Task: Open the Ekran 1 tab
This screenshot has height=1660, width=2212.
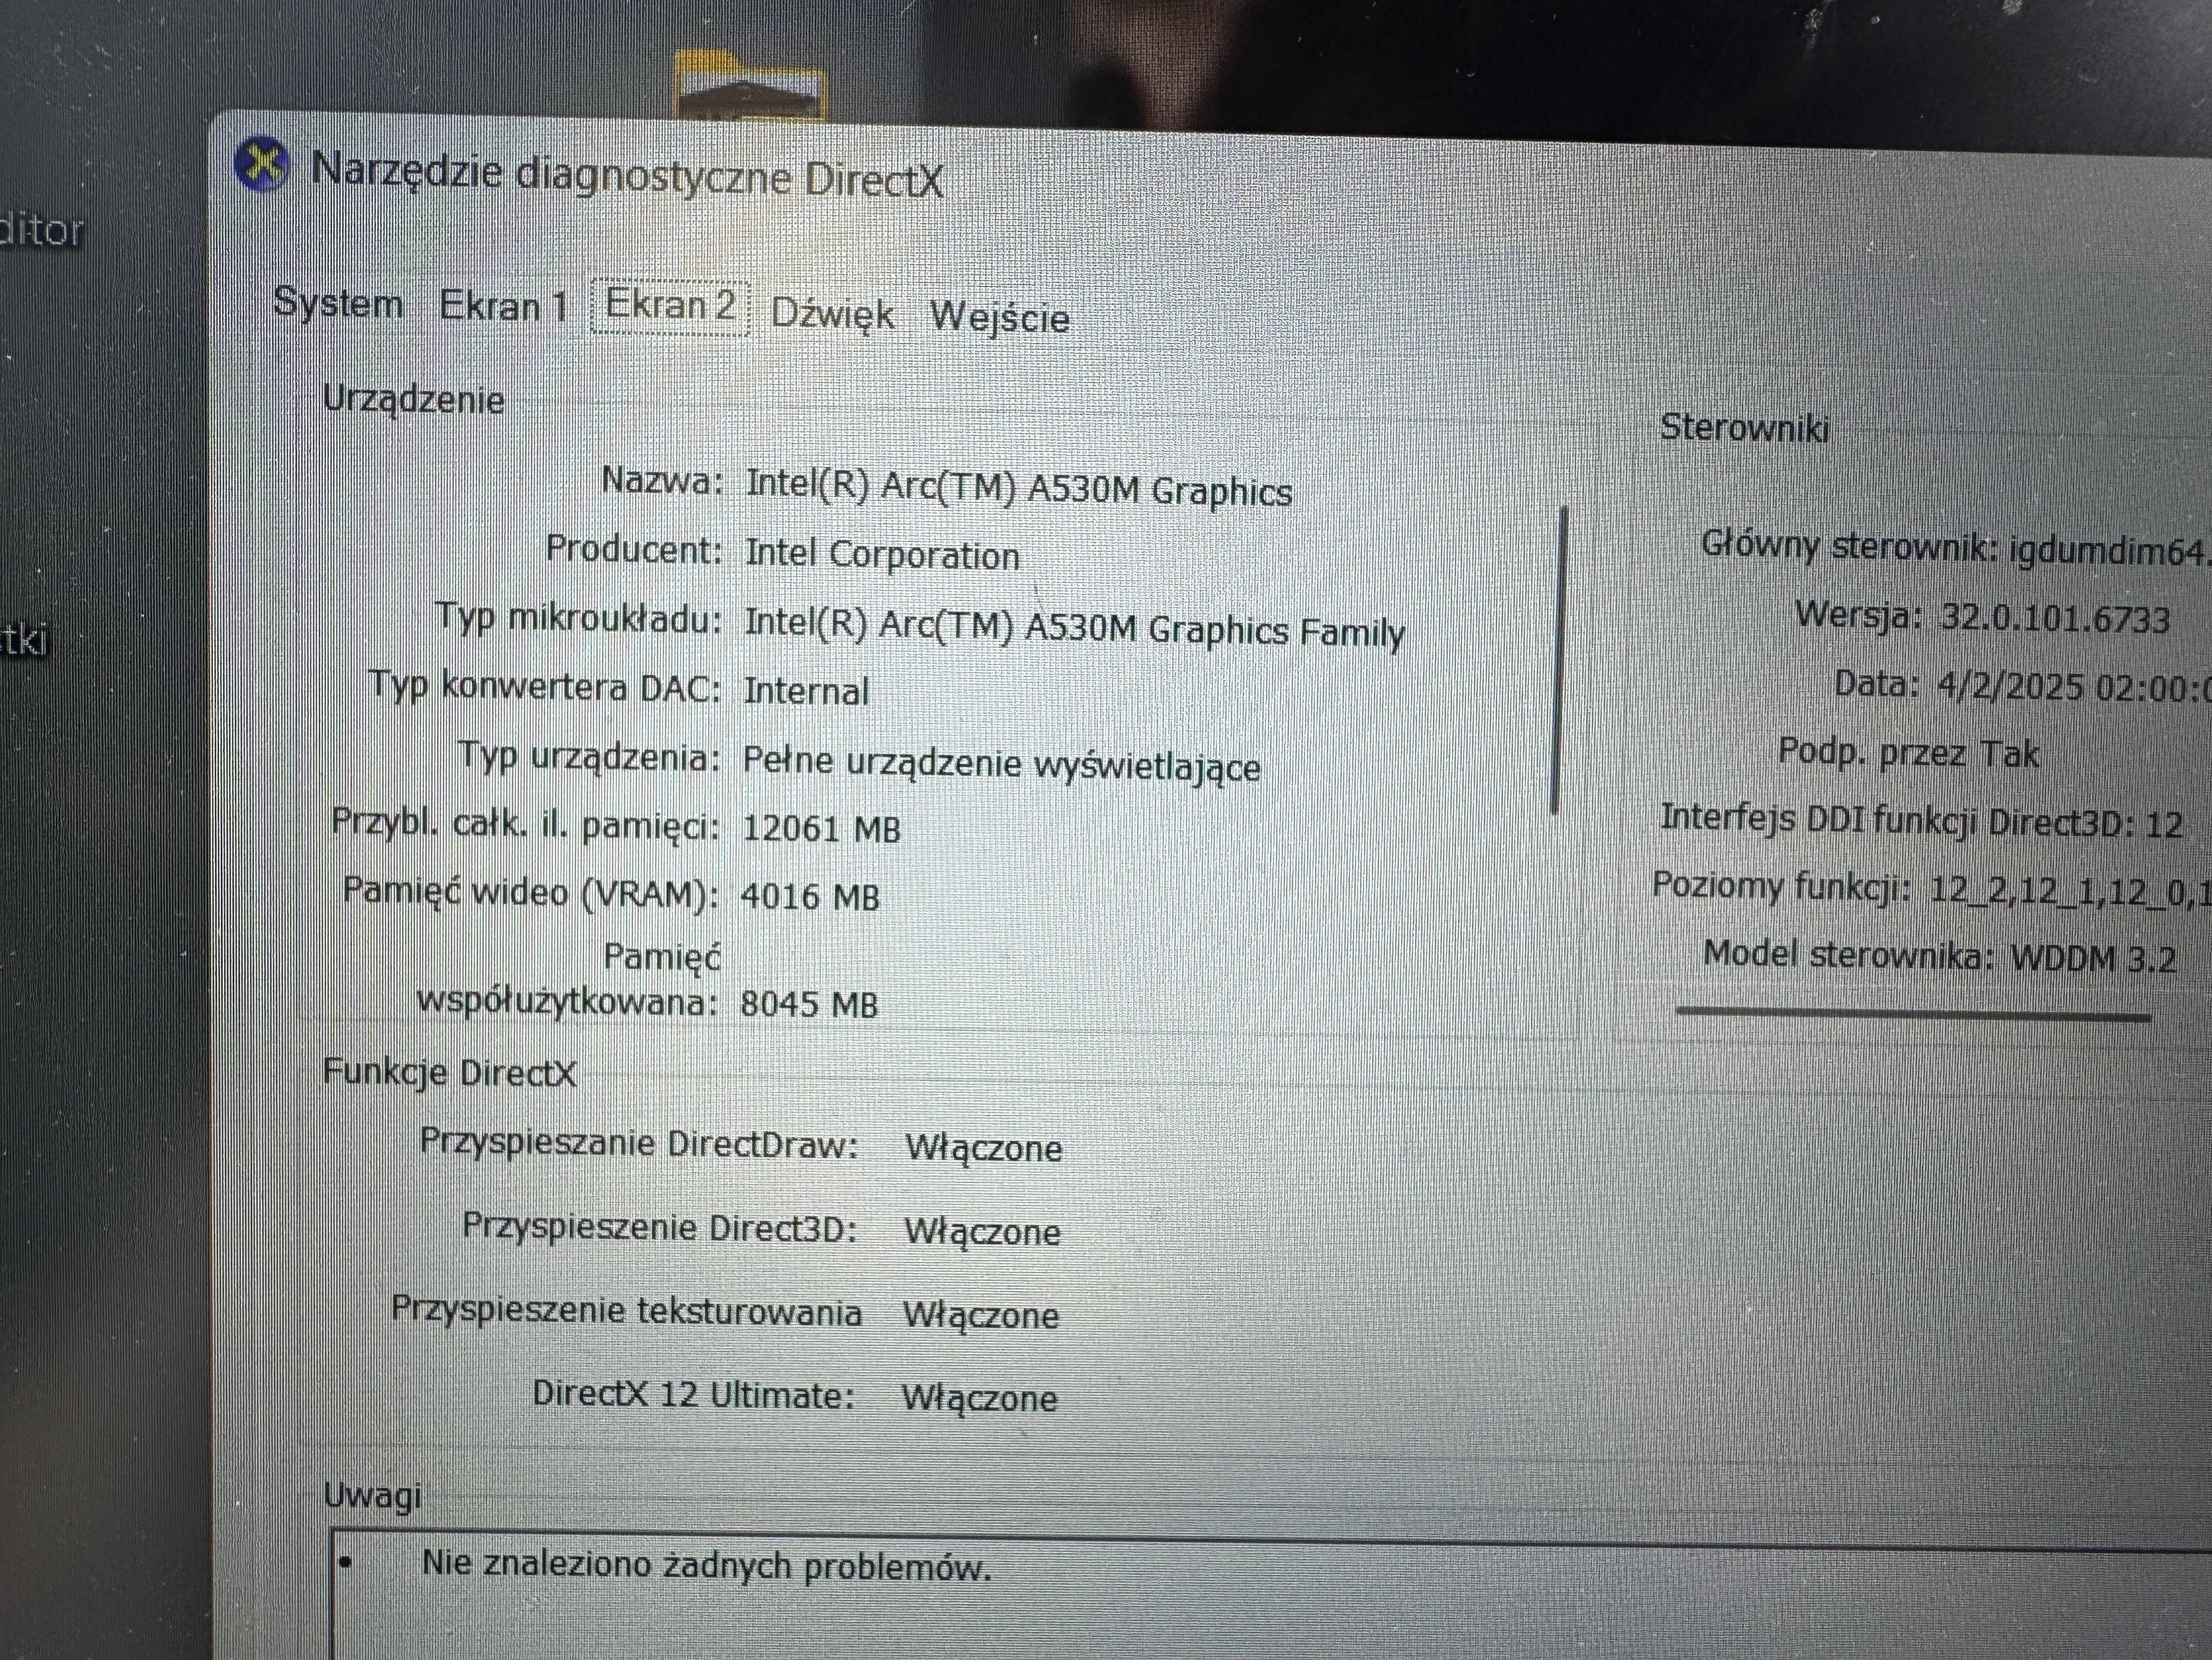Action: tap(504, 305)
